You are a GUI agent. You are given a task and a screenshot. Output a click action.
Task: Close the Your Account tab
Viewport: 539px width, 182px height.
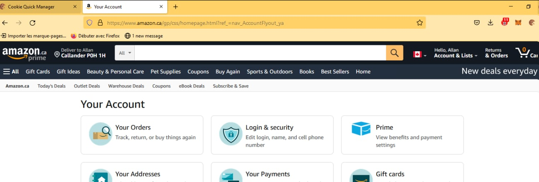161,7
